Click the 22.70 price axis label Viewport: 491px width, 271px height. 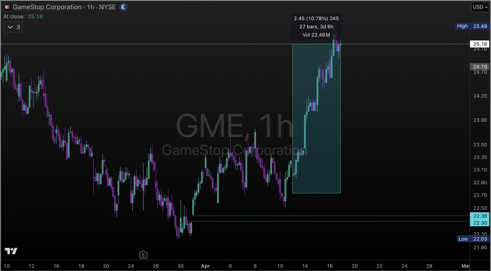click(x=480, y=195)
